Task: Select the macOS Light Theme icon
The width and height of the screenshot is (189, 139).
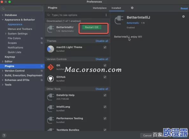Action: pos(51,49)
